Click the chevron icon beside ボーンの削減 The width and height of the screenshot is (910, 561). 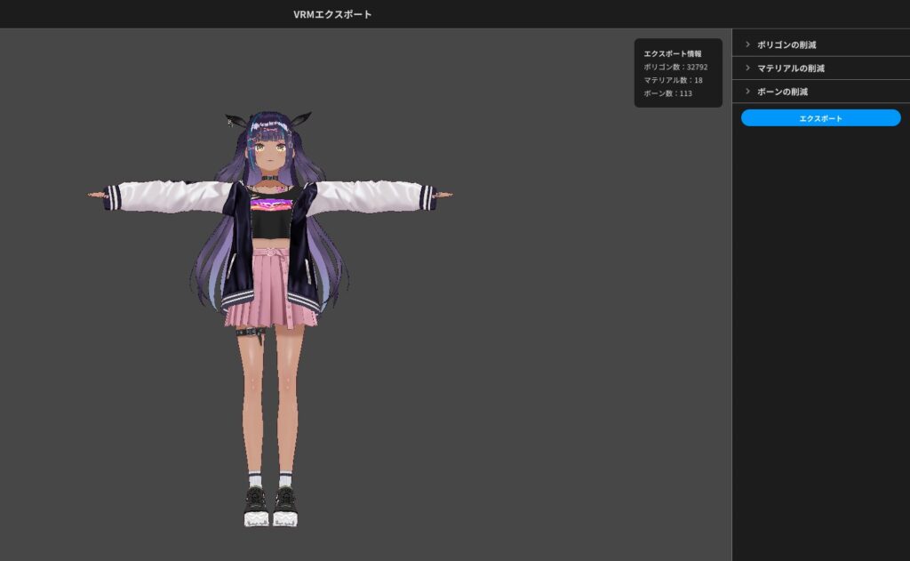[x=746, y=91]
